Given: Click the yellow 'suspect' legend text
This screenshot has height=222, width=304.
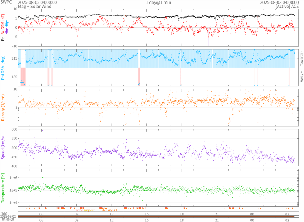Looking at the screenshot, I should (x=89, y=210).
